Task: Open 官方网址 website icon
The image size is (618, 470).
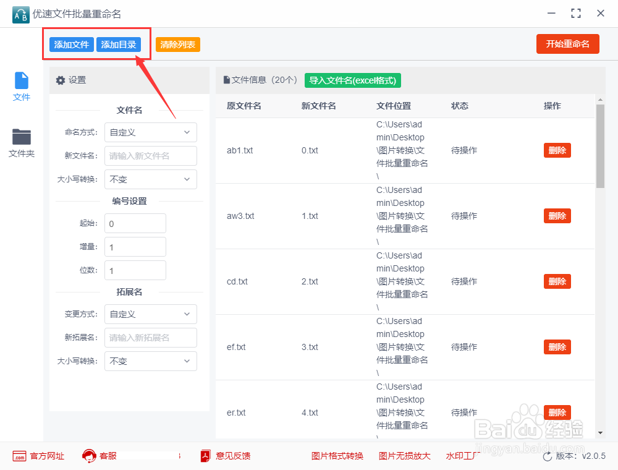Action: (x=19, y=456)
